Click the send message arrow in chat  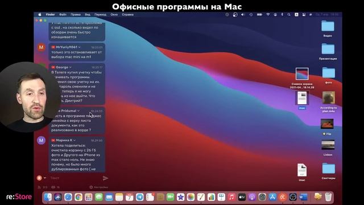point(105,178)
